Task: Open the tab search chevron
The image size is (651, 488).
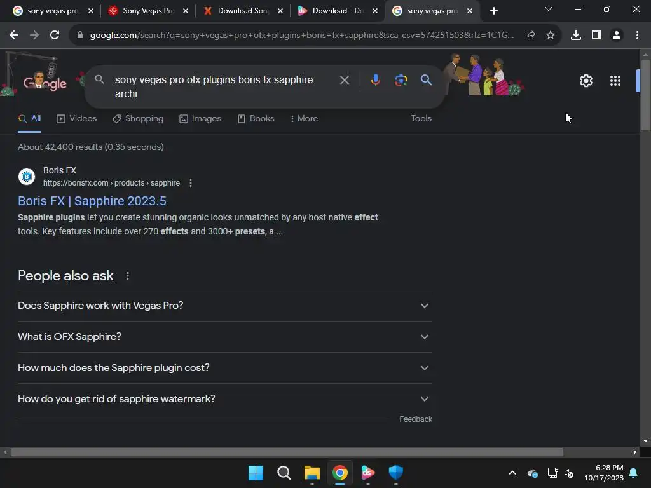Action: 549,9
